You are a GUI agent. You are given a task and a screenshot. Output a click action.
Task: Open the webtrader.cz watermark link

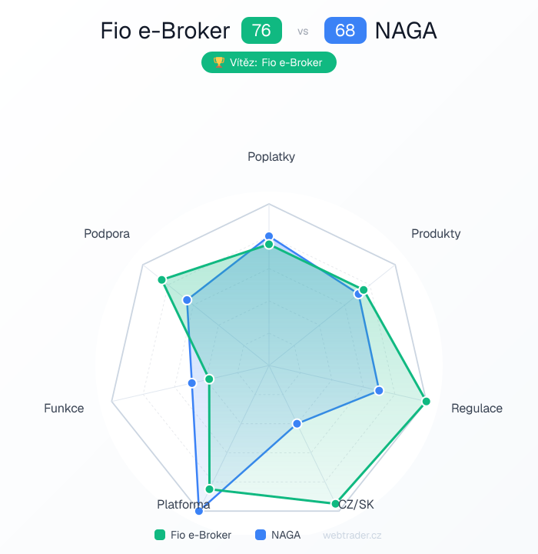352,535
